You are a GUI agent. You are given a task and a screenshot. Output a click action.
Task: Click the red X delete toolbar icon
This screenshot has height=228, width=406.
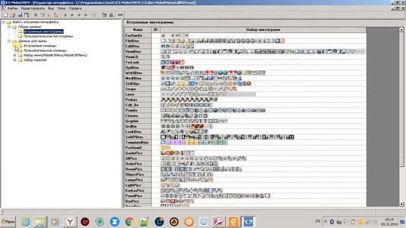coord(49,15)
